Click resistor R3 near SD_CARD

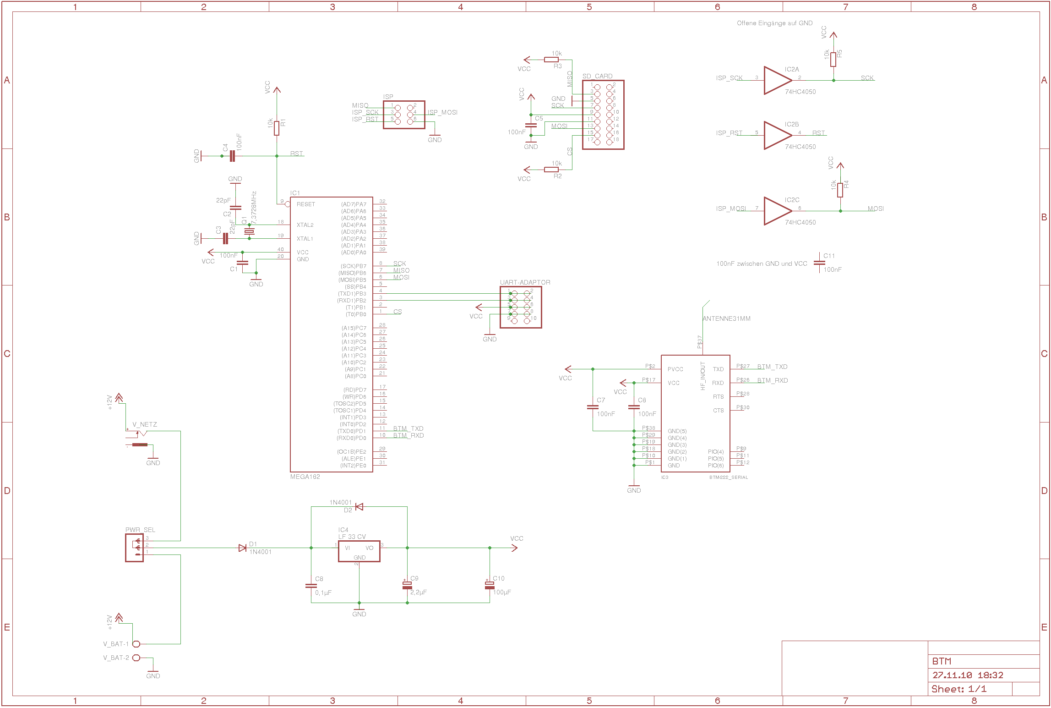coord(551,60)
